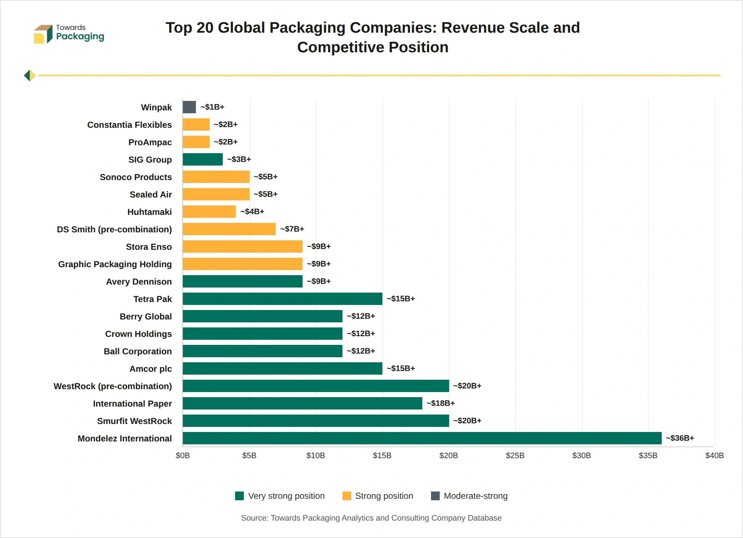Screen dimensions: 743x538
Task: Click the chart title text
Action: (x=373, y=37)
